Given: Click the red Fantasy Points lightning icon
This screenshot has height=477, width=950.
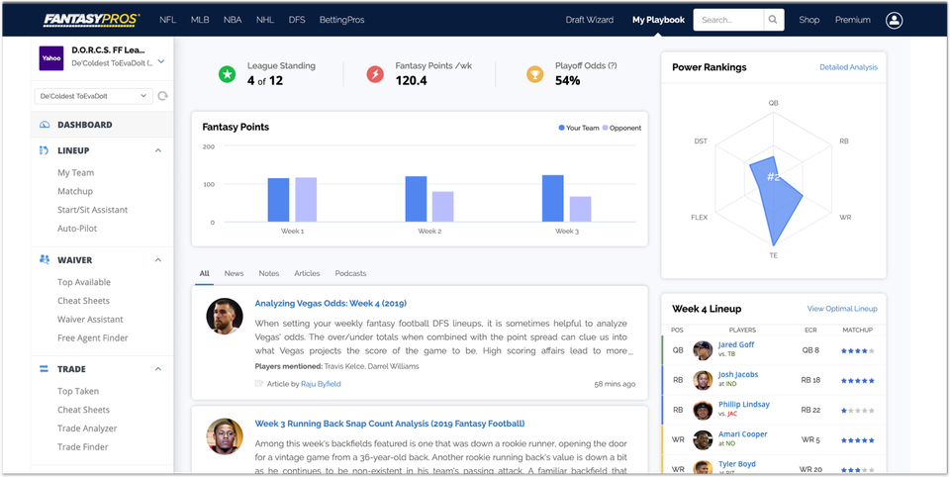Looking at the screenshot, I should pyautogui.click(x=375, y=74).
